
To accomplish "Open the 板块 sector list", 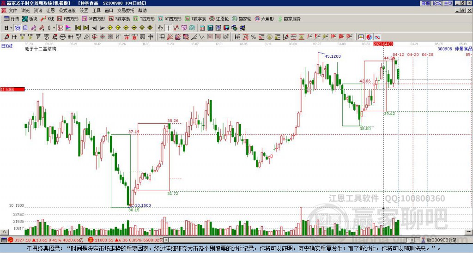I will pos(30,18).
